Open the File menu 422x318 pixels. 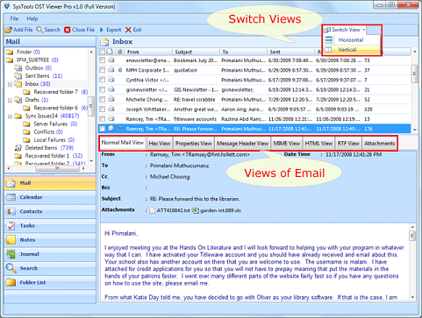[x=14, y=18]
